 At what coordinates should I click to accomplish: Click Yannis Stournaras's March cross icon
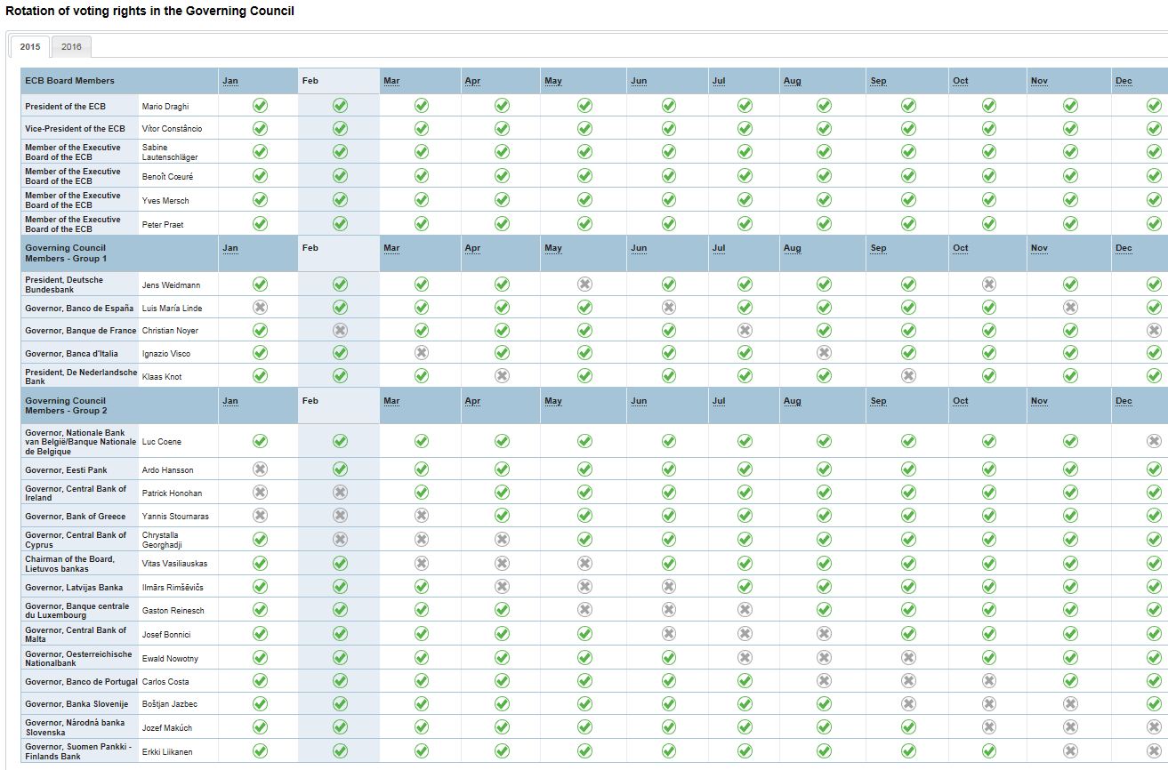pos(422,516)
